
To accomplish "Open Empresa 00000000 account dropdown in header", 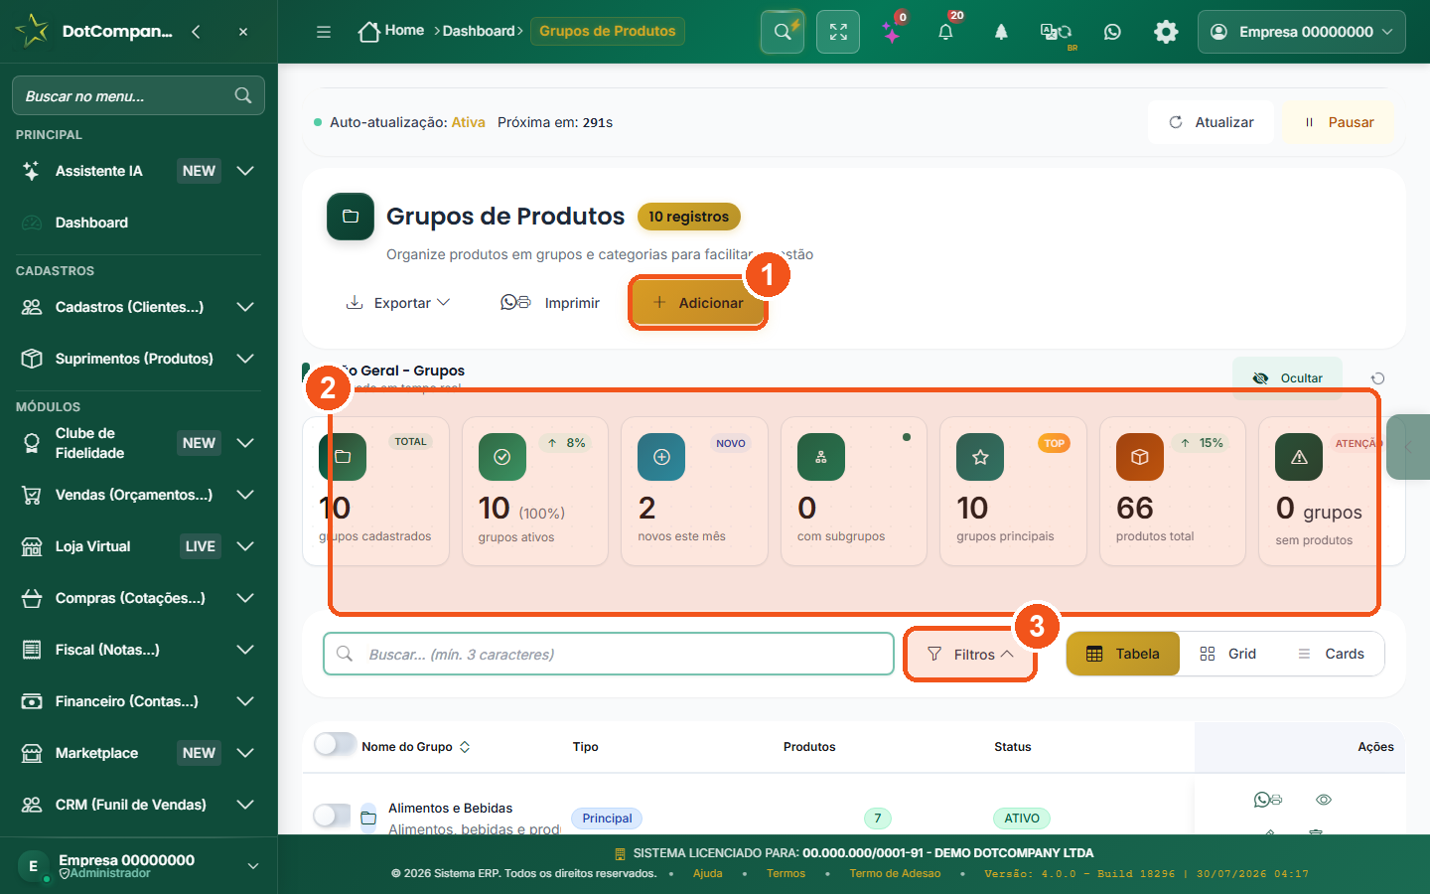I will pos(1302,32).
